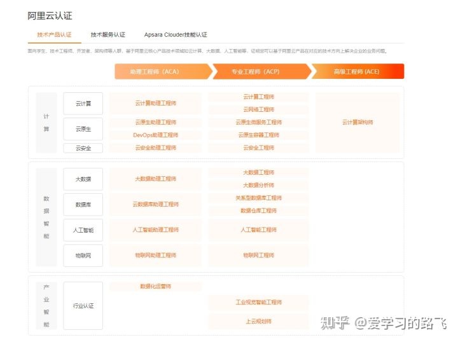Viewport: 458px width, 342px height.
Task: Click the 阿里云认证 page heading
Action: click(50, 16)
